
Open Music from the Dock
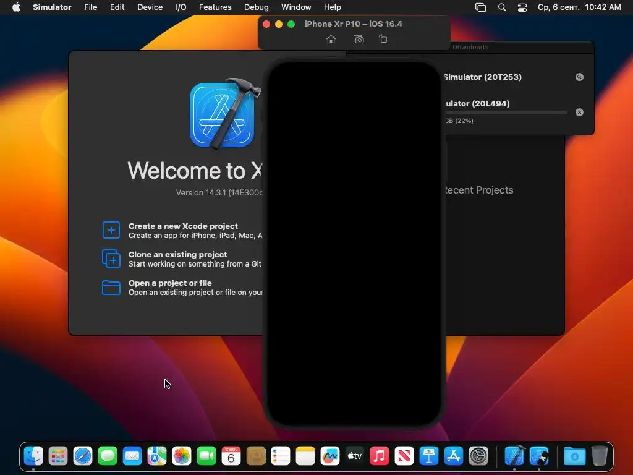[380, 456]
